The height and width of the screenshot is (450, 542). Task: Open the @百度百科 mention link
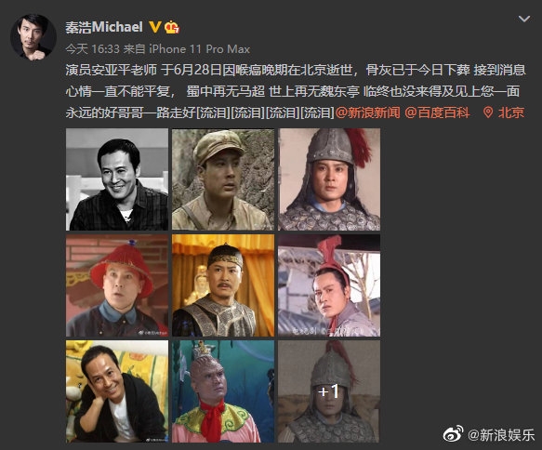click(x=437, y=112)
